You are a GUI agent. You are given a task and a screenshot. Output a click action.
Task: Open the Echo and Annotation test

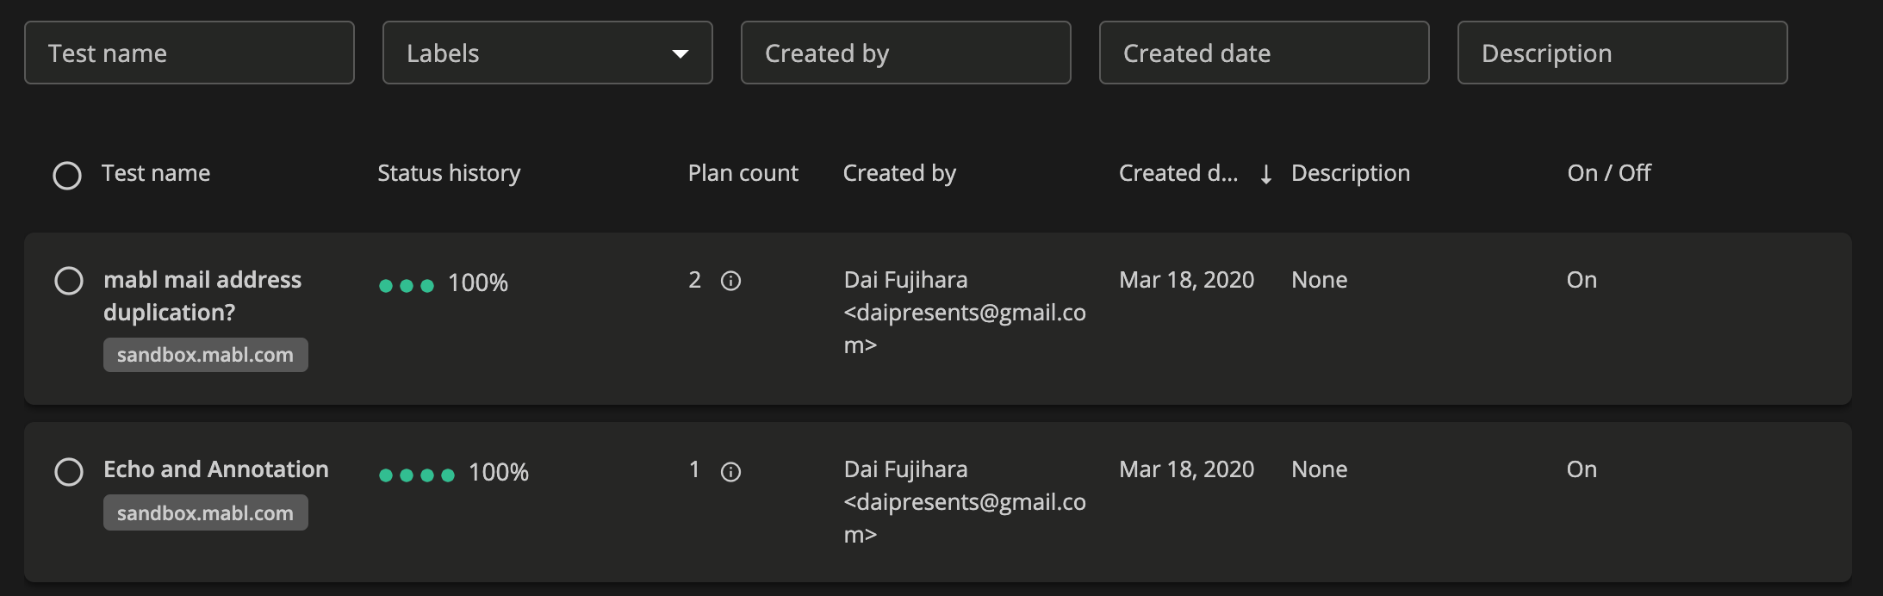pyautogui.click(x=215, y=469)
